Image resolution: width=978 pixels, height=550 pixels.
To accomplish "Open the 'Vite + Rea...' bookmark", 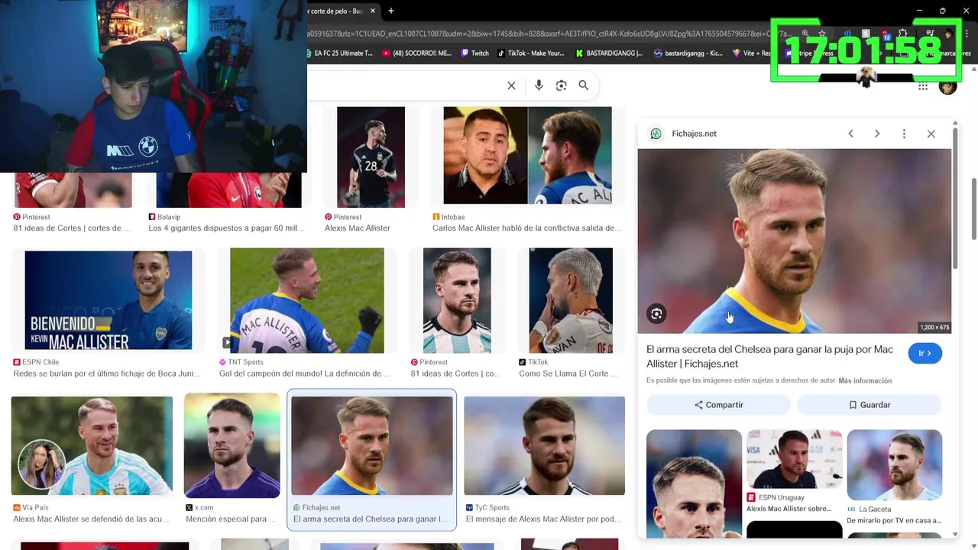I will point(752,53).
